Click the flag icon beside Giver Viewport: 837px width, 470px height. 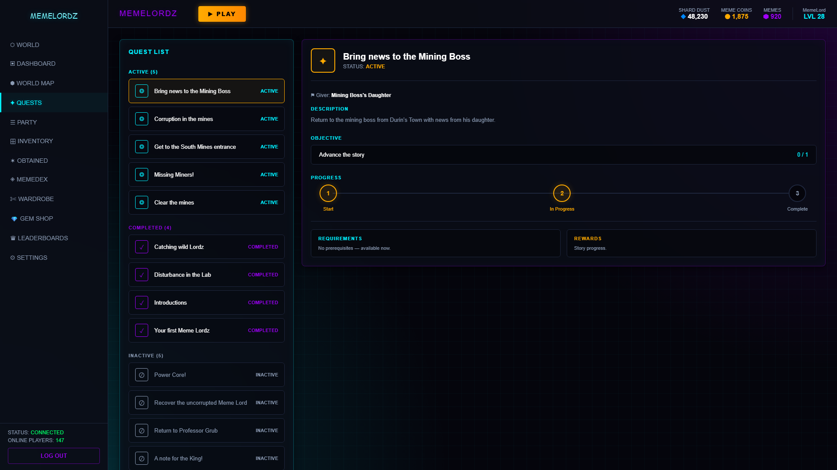pyautogui.click(x=313, y=95)
